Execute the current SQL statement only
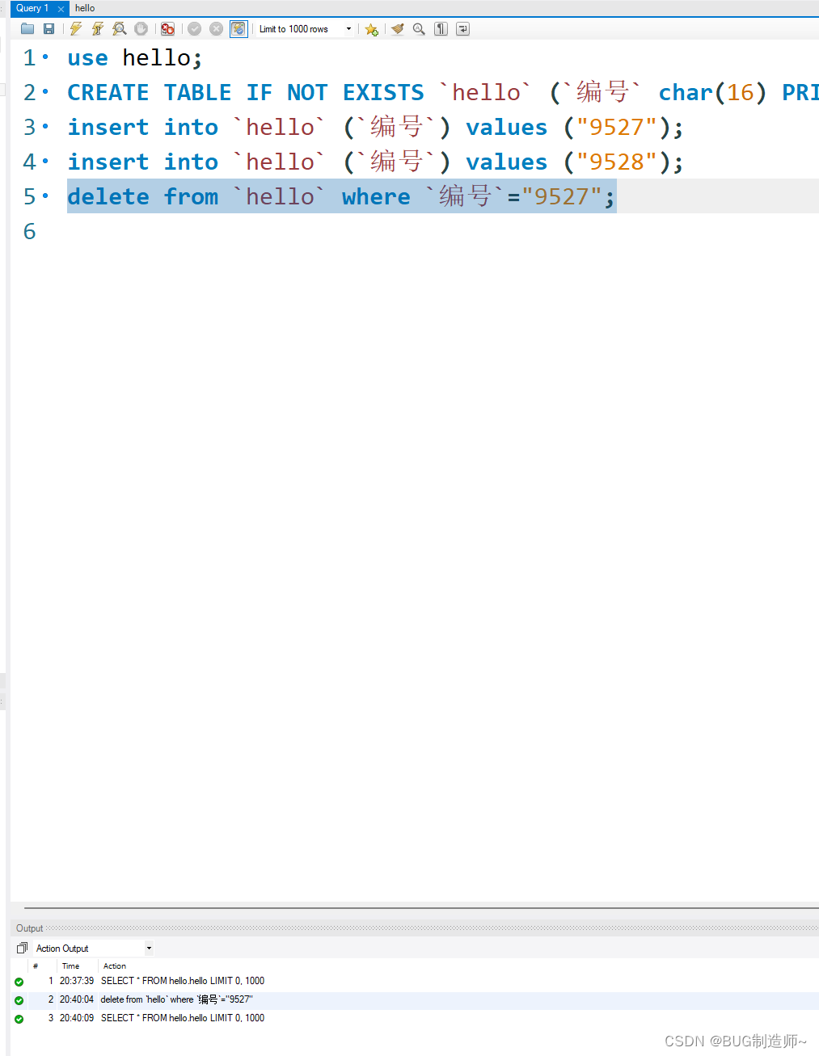 coord(97,28)
